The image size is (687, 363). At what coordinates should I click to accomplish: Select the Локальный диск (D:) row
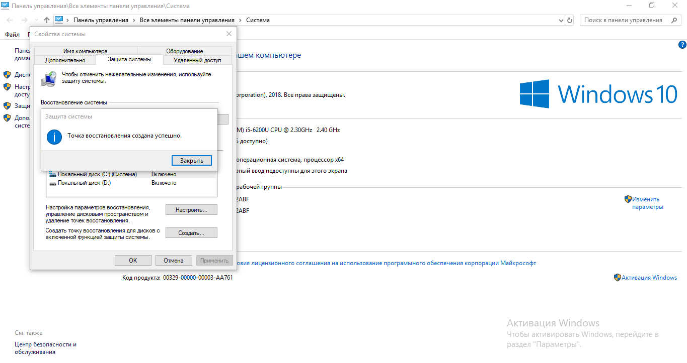pyautogui.click(x=132, y=183)
